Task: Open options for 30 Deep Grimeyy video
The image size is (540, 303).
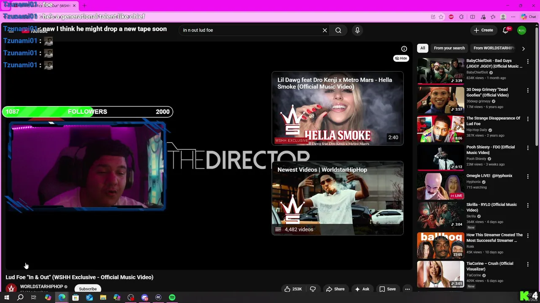Action: tap(528, 90)
